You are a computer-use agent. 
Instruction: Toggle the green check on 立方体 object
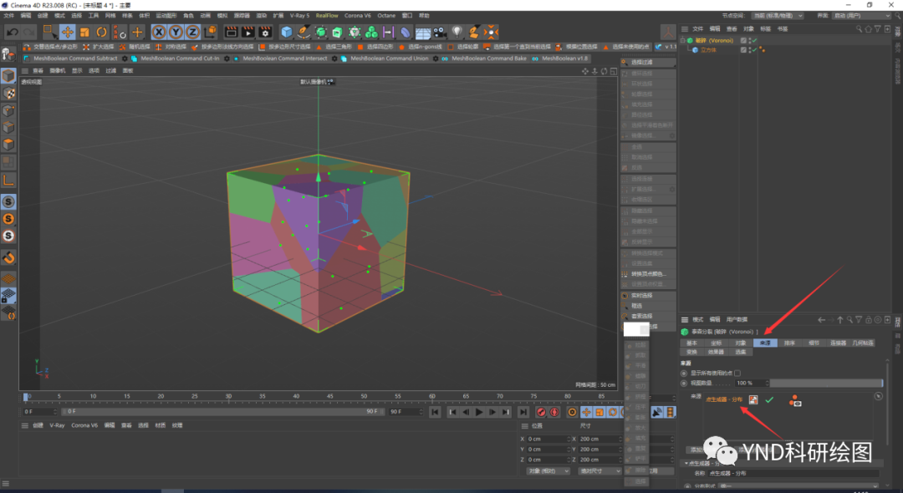tap(754, 50)
